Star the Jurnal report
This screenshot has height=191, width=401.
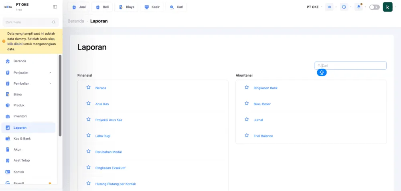pos(247,119)
